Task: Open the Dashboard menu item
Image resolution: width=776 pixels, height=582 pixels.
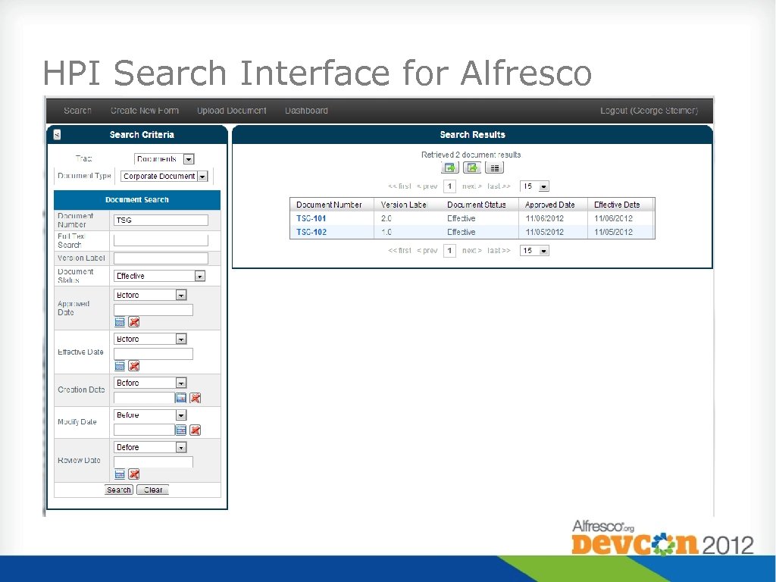Action: (306, 111)
